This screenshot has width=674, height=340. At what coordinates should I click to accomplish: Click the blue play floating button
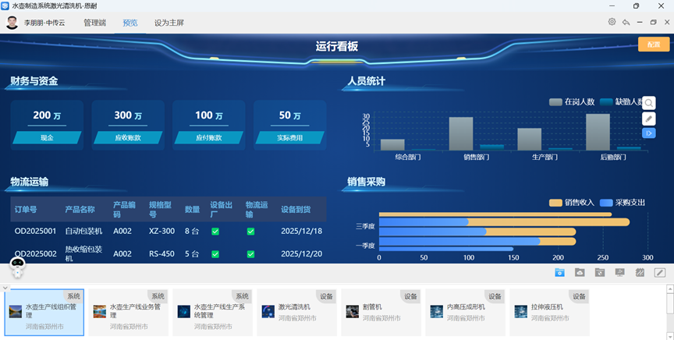pyautogui.click(x=649, y=133)
